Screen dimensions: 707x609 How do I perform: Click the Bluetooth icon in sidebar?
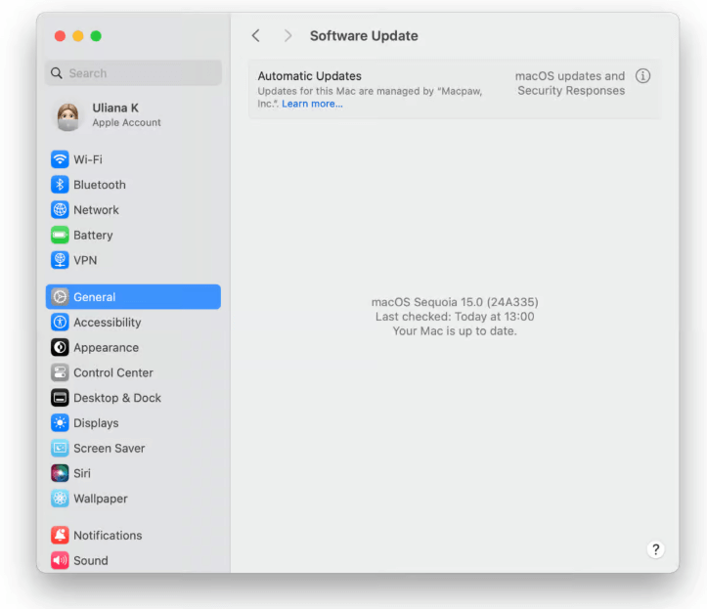(x=60, y=185)
